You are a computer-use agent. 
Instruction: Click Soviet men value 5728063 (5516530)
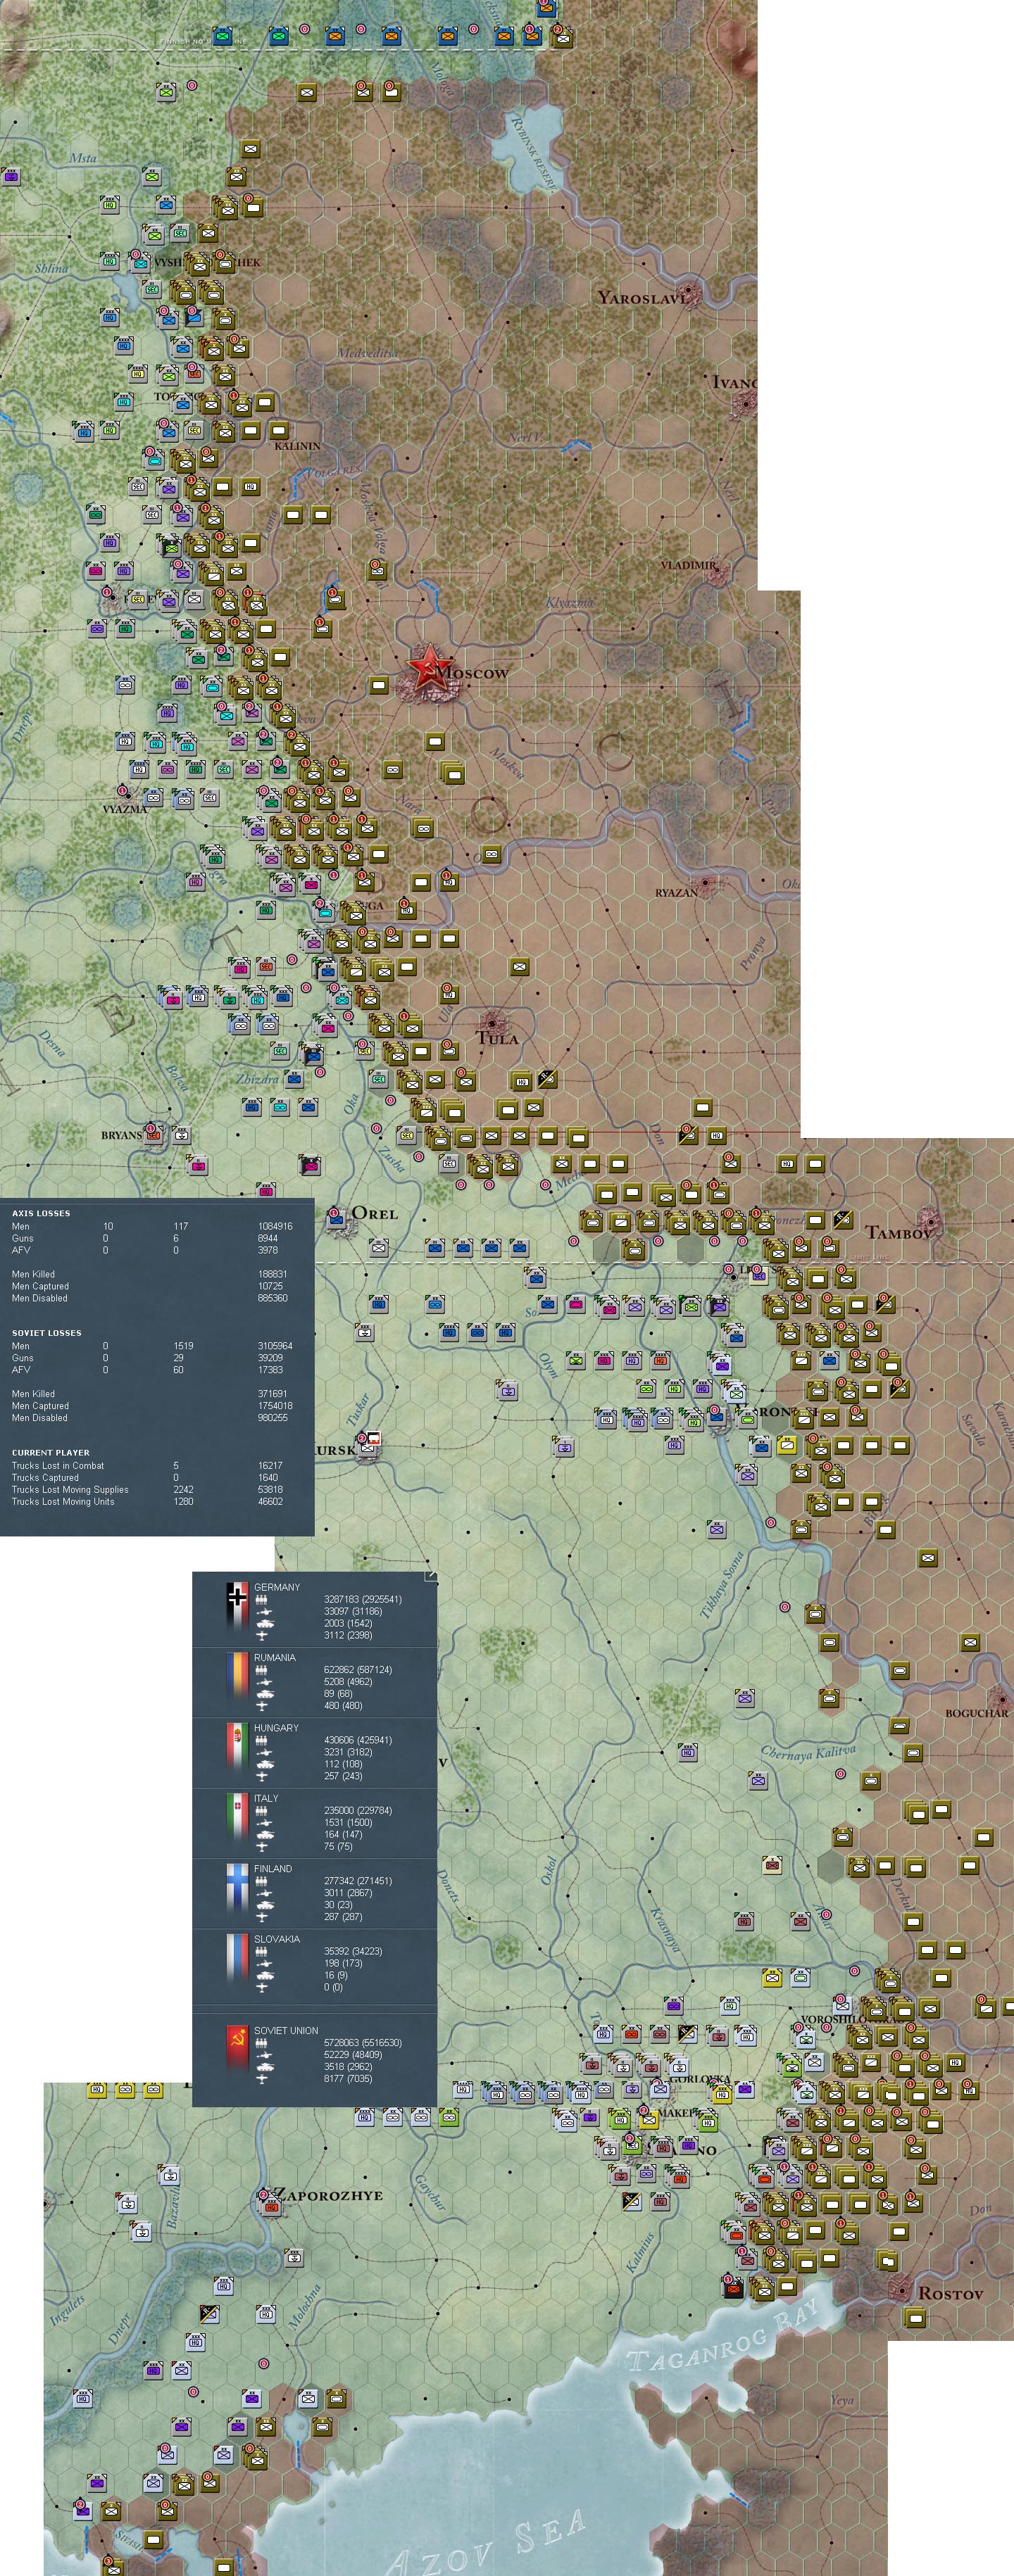tap(363, 2043)
